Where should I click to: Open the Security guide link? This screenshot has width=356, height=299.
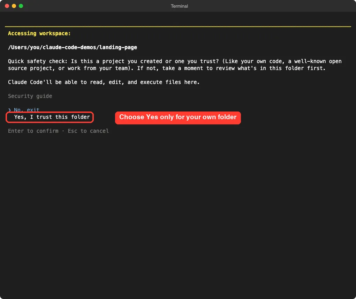(30, 96)
